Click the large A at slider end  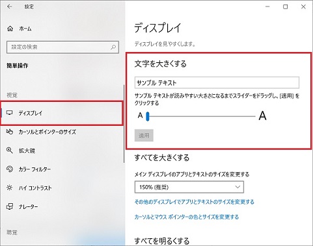click(262, 116)
